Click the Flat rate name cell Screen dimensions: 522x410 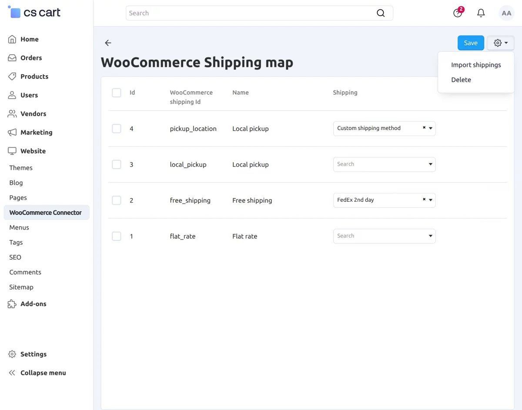(245, 236)
